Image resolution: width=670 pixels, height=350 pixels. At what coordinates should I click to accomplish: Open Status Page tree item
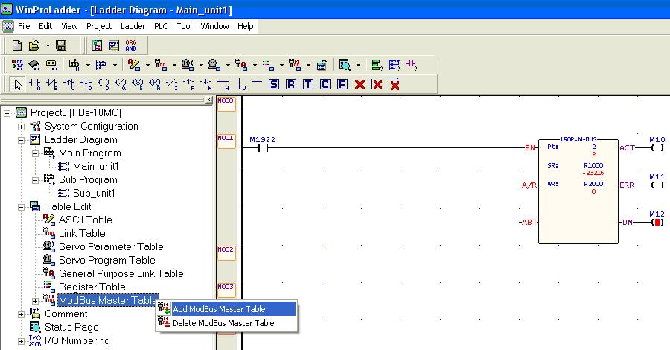point(71,327)
